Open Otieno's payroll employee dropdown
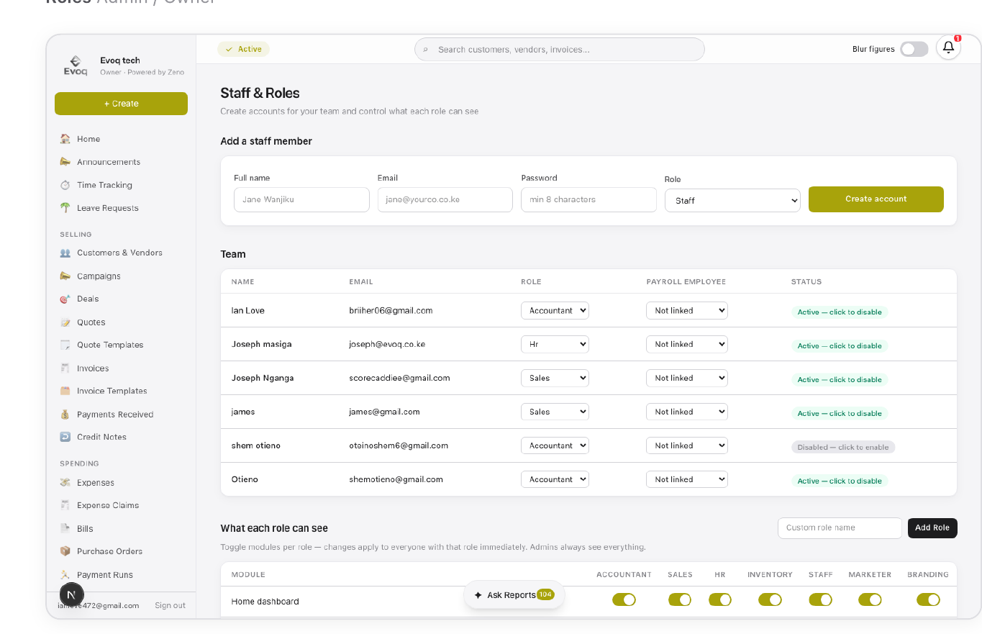This screenshot has width=982, height=634. pyautogui.click(x=687, y=480)
